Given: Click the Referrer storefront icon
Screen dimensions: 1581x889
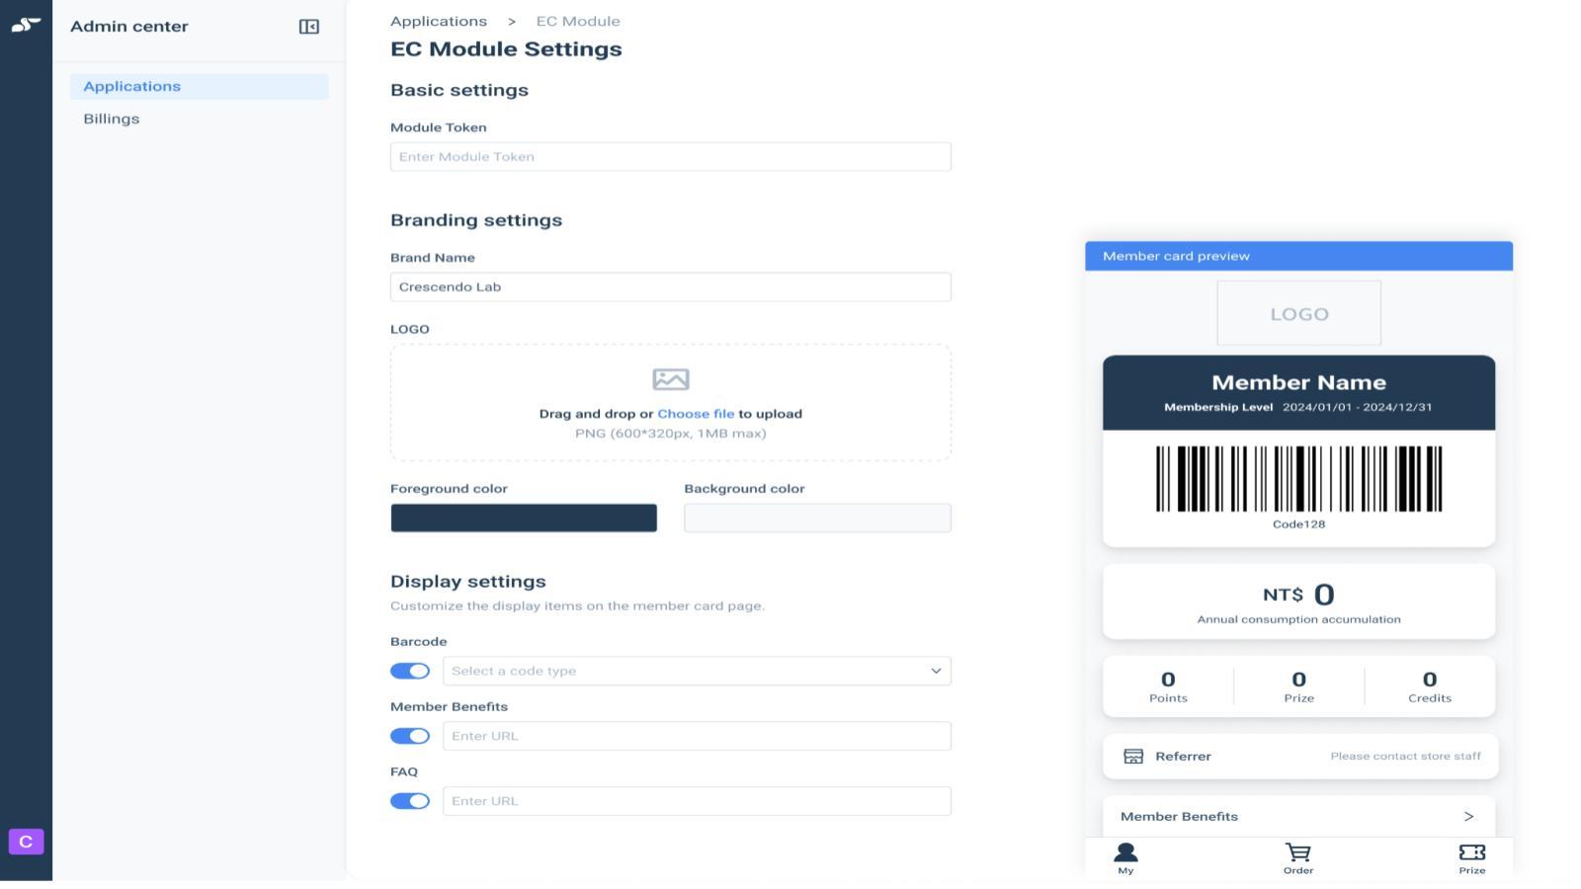Looking at the screenshot, I should coord(1132,756).
